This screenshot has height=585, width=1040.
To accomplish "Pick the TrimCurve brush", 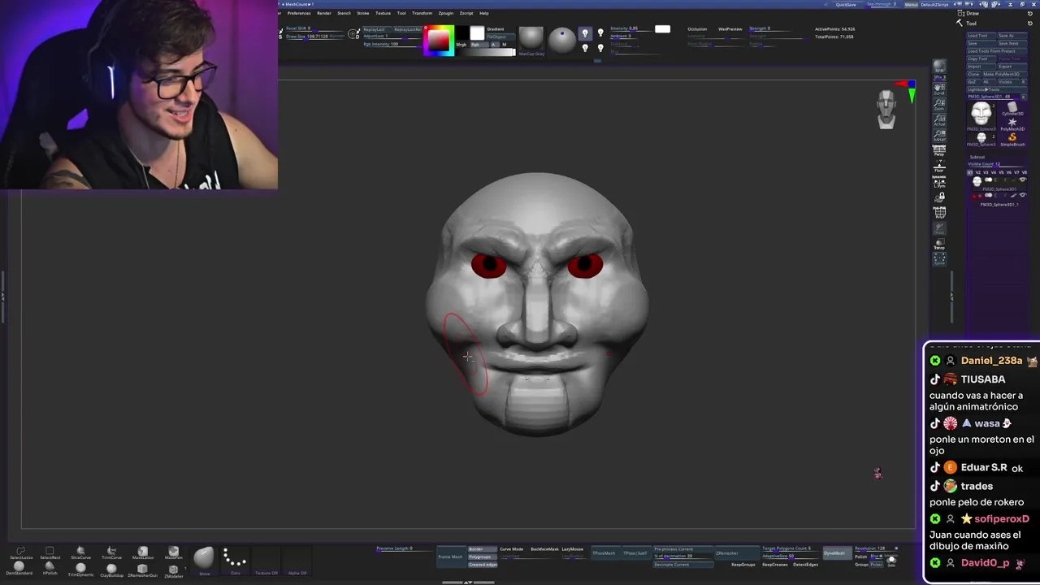I will coord(111,553).
